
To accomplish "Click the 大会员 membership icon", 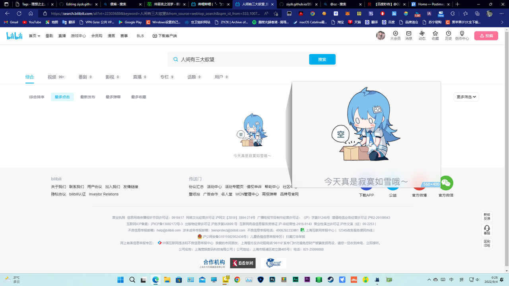I will [395, 36].
